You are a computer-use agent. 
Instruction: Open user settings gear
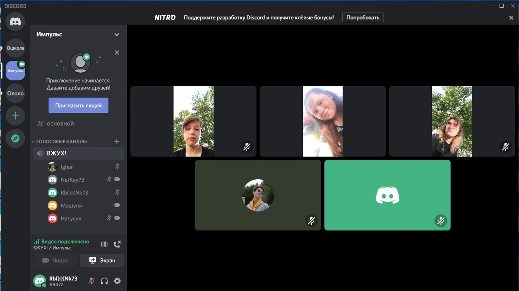click(x=117, y=281)
